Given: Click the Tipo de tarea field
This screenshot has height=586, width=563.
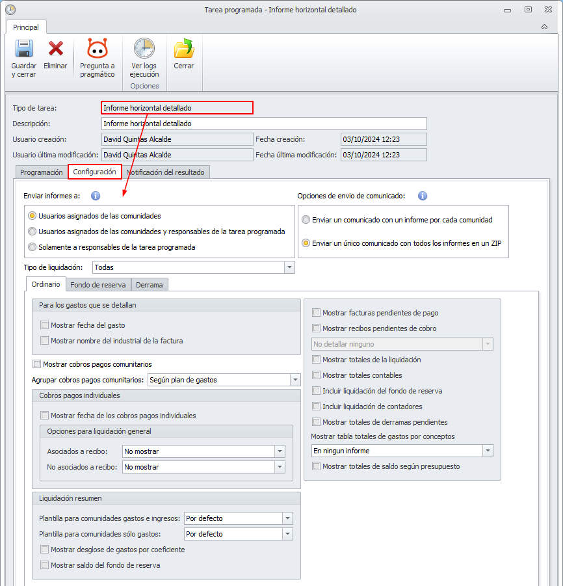Looking at the screenshot, I should (x=177, y=108).
